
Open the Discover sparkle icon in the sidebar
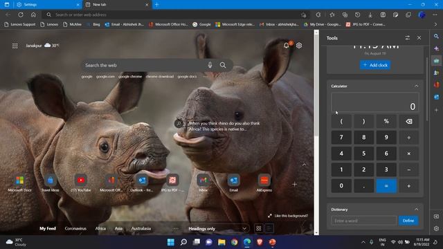[436, 48]
